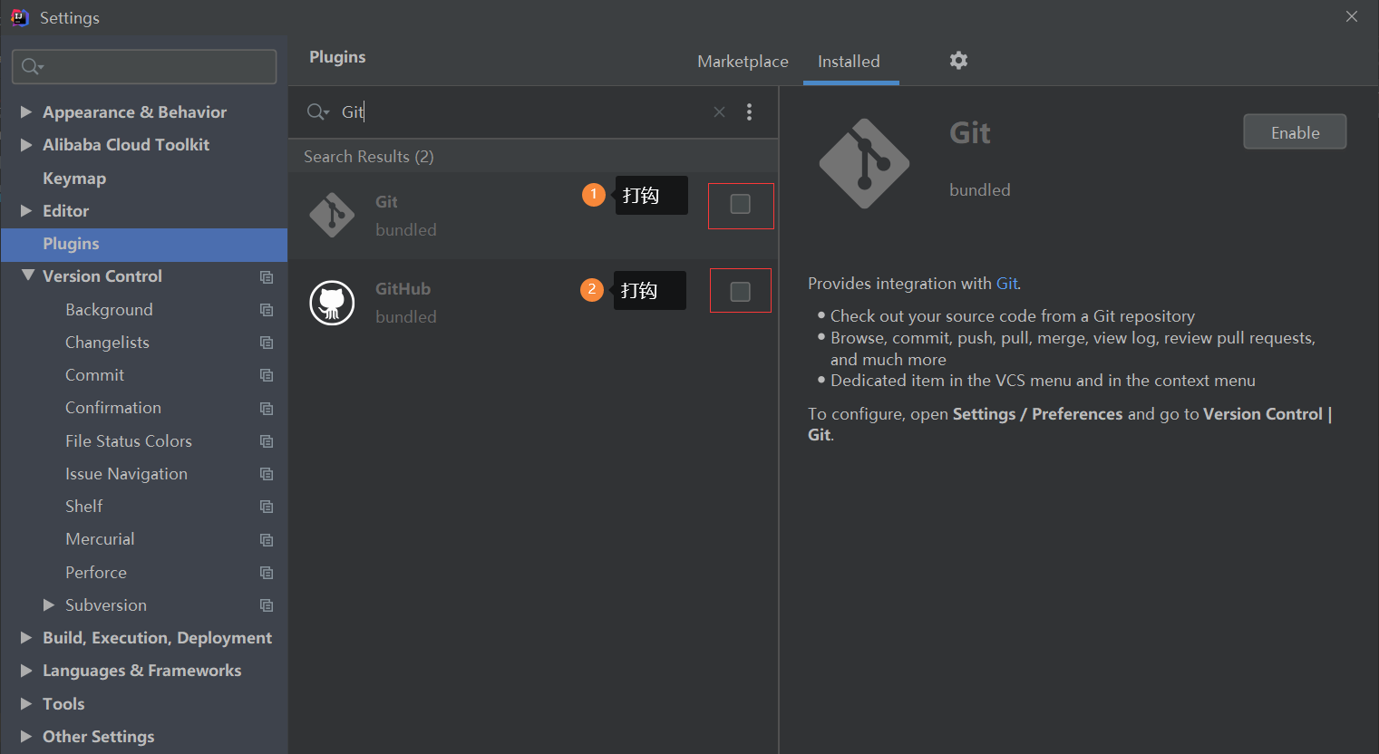Open the Git hyperlink in plugin description

point(1006,283)
